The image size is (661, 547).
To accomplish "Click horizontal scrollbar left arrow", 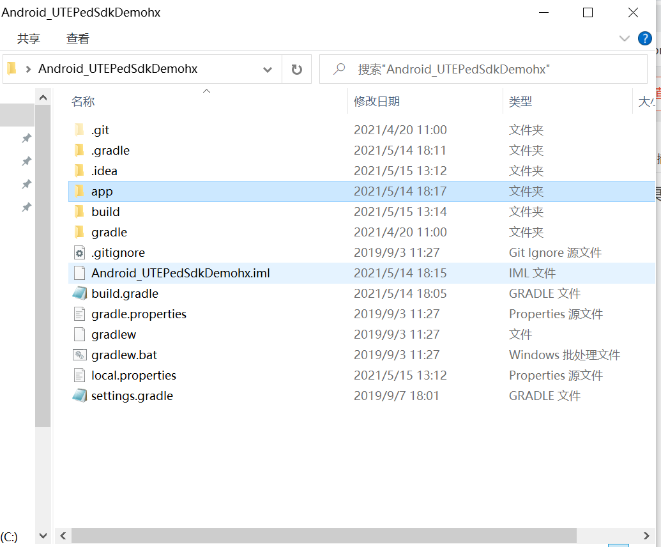I will [x=63, y=536].
